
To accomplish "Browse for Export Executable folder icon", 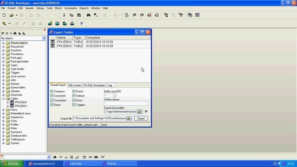I will click(x=140, y=112).
